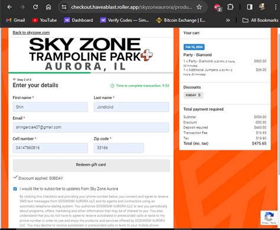Click Total (inc. tax) $475.65 amount
Viewport: 280px width, 230px height.
[x=259, y=143]
